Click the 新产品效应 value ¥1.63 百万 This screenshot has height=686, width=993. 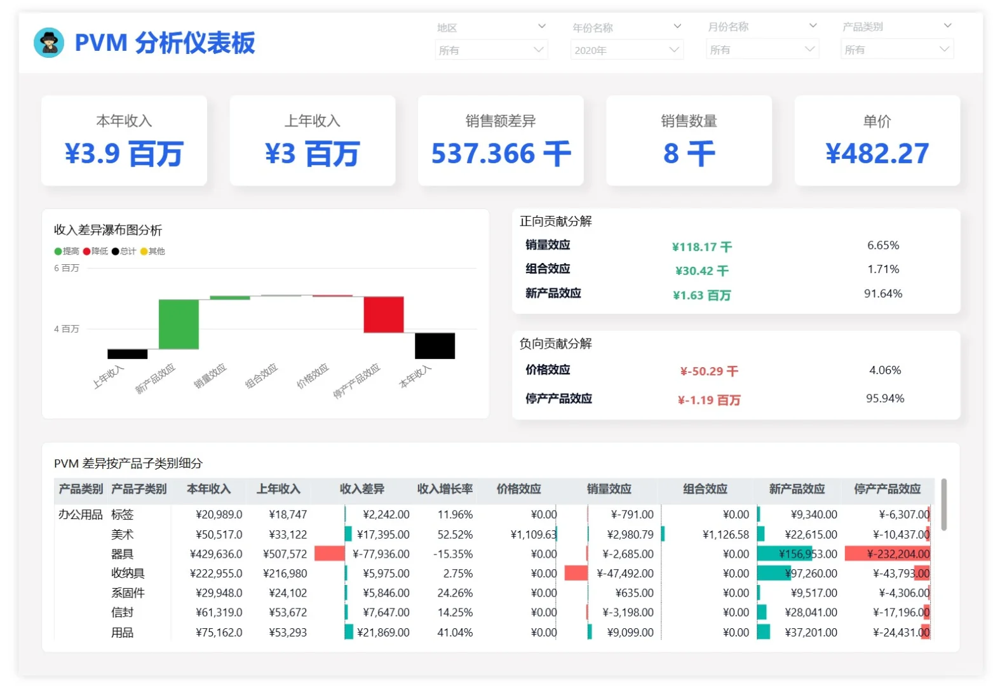click(701, 294)
